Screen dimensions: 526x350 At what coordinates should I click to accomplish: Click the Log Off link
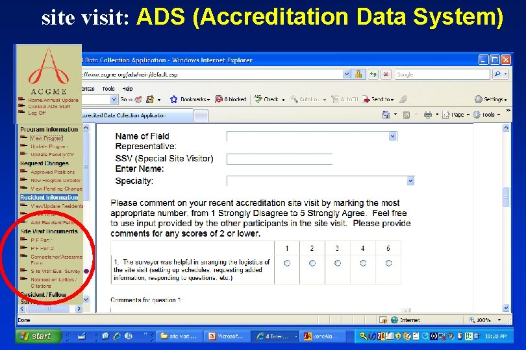pos(36,113)
